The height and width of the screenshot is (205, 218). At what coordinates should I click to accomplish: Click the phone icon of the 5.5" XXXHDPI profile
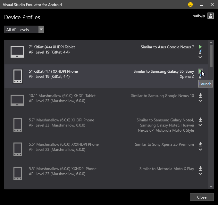(x=18, y=149)
